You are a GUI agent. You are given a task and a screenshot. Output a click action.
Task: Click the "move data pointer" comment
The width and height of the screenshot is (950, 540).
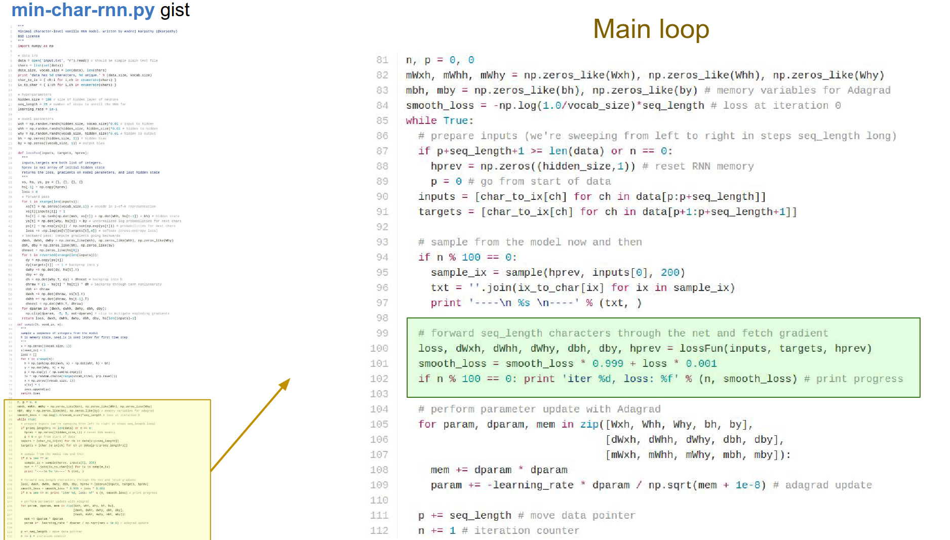pyautogui.click(x=582, y=516)
